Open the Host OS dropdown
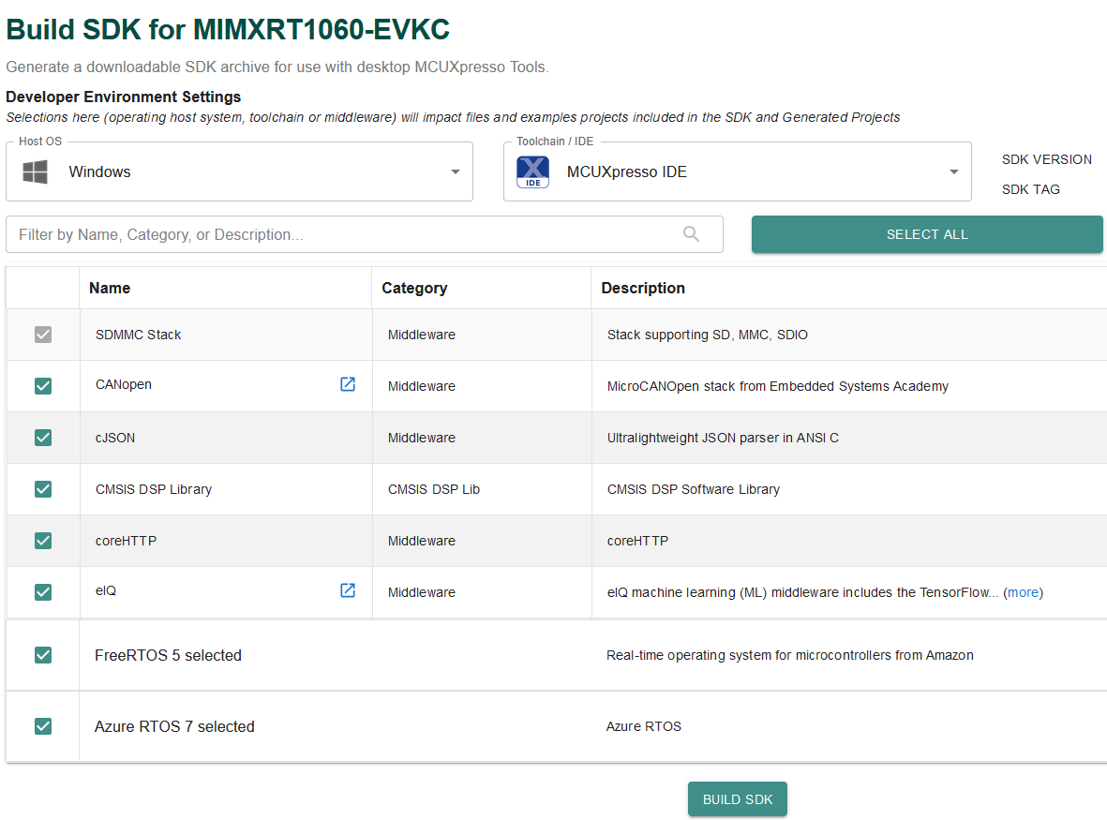Viewport: 1107px width, 820px height. click(455, 171)
